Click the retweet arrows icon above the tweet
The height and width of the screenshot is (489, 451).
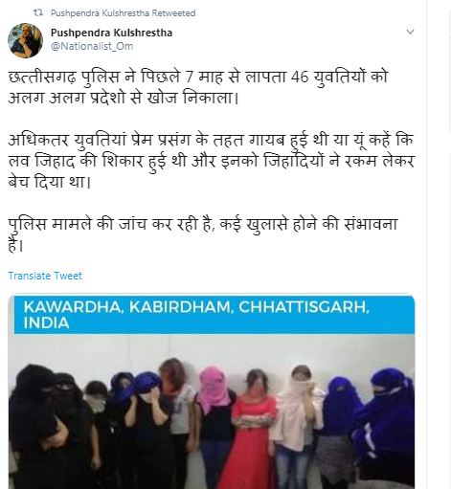(x=38, y=13)
